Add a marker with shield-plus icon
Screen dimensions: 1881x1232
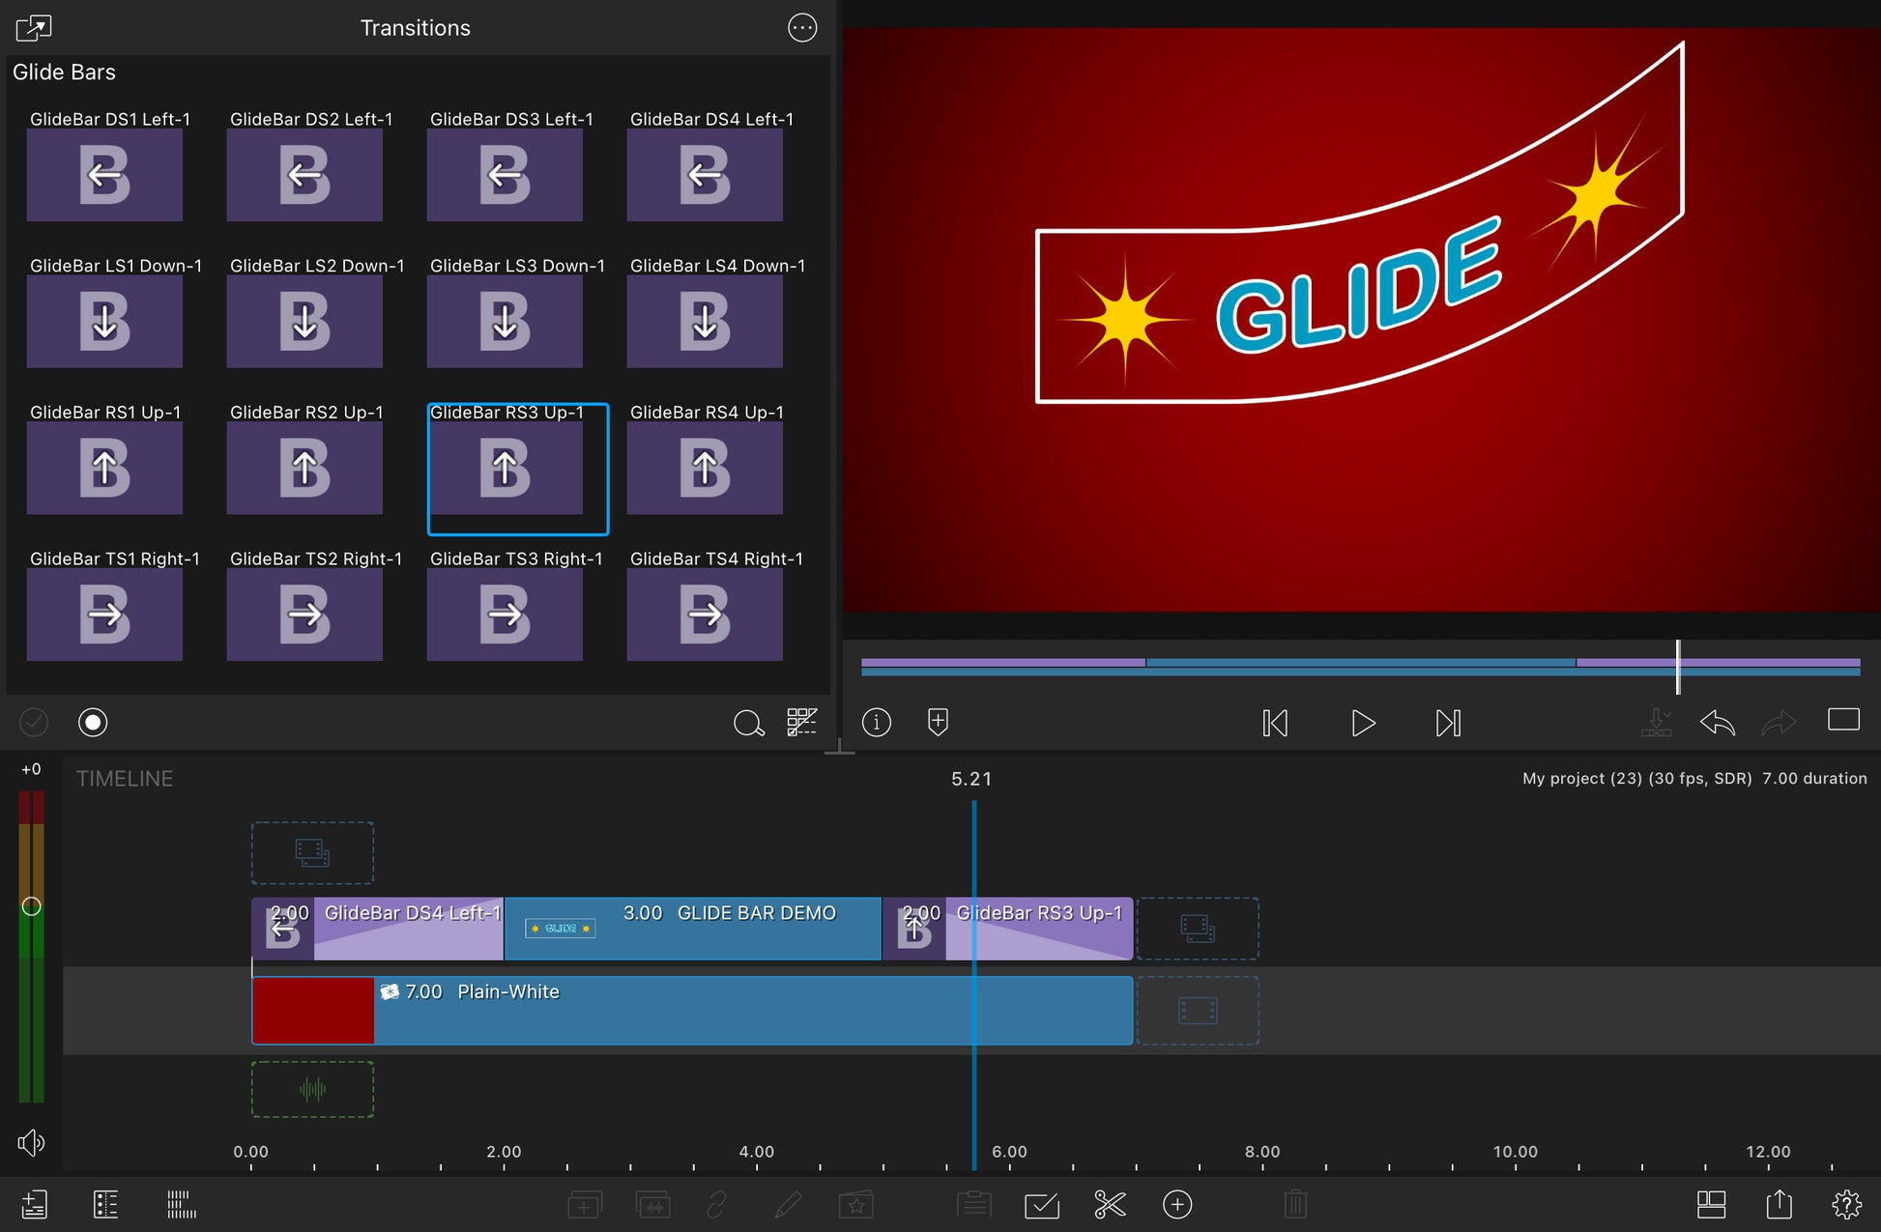pyautogui.click(x=937, y=722)
